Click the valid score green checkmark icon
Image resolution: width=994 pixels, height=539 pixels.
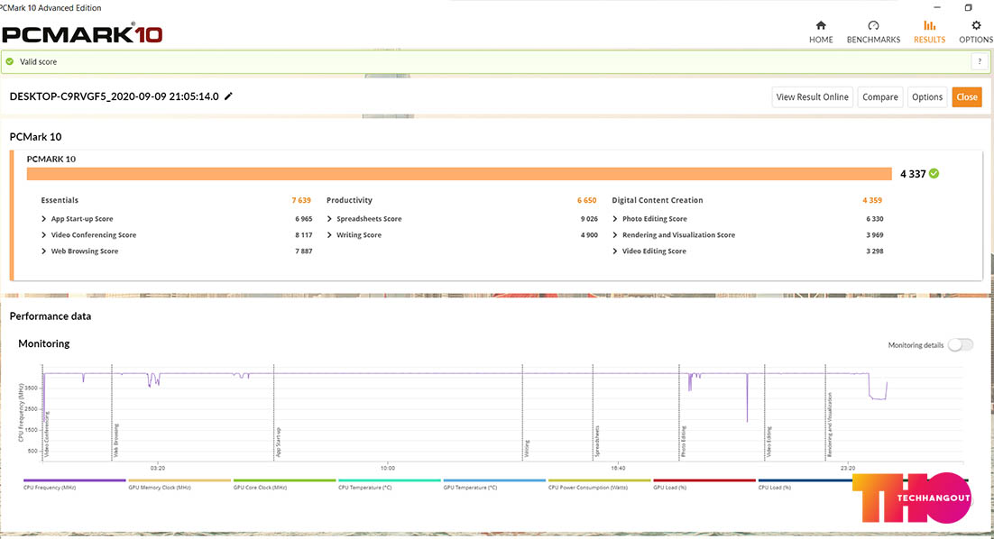click(10, 61)
